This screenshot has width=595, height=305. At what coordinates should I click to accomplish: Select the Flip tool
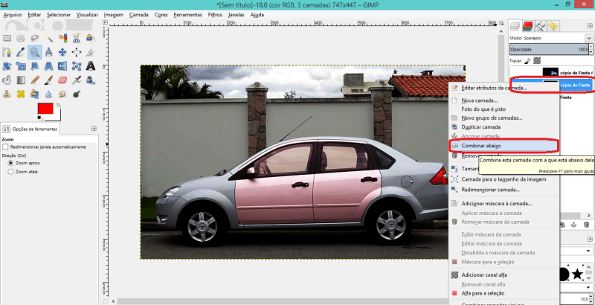pyautogui.click(x=62, y=66)
